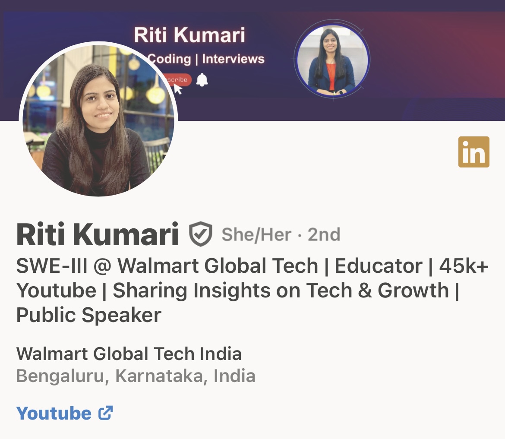Click the external link arrow next to Youtube

tap(106, 413)
